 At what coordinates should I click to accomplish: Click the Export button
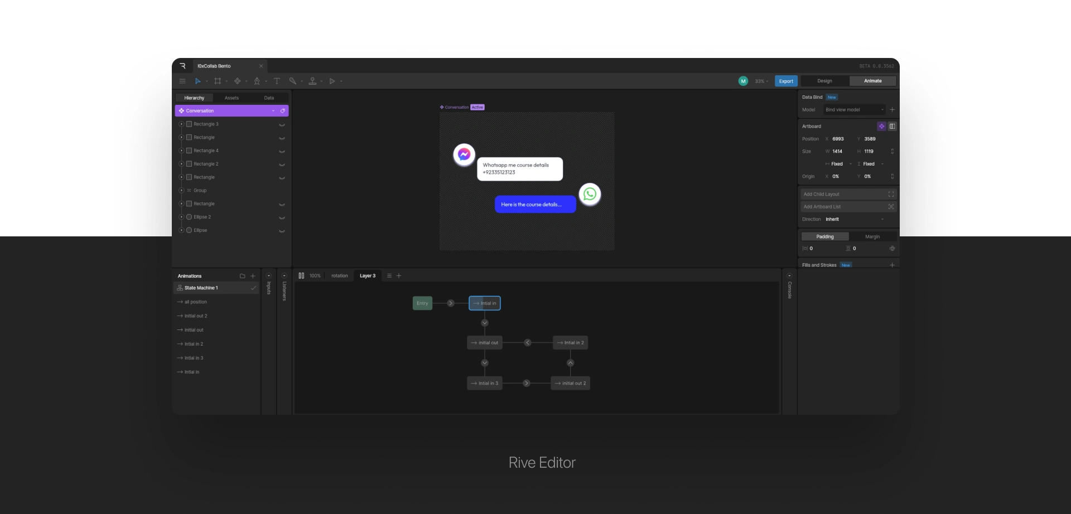(786, 81)
